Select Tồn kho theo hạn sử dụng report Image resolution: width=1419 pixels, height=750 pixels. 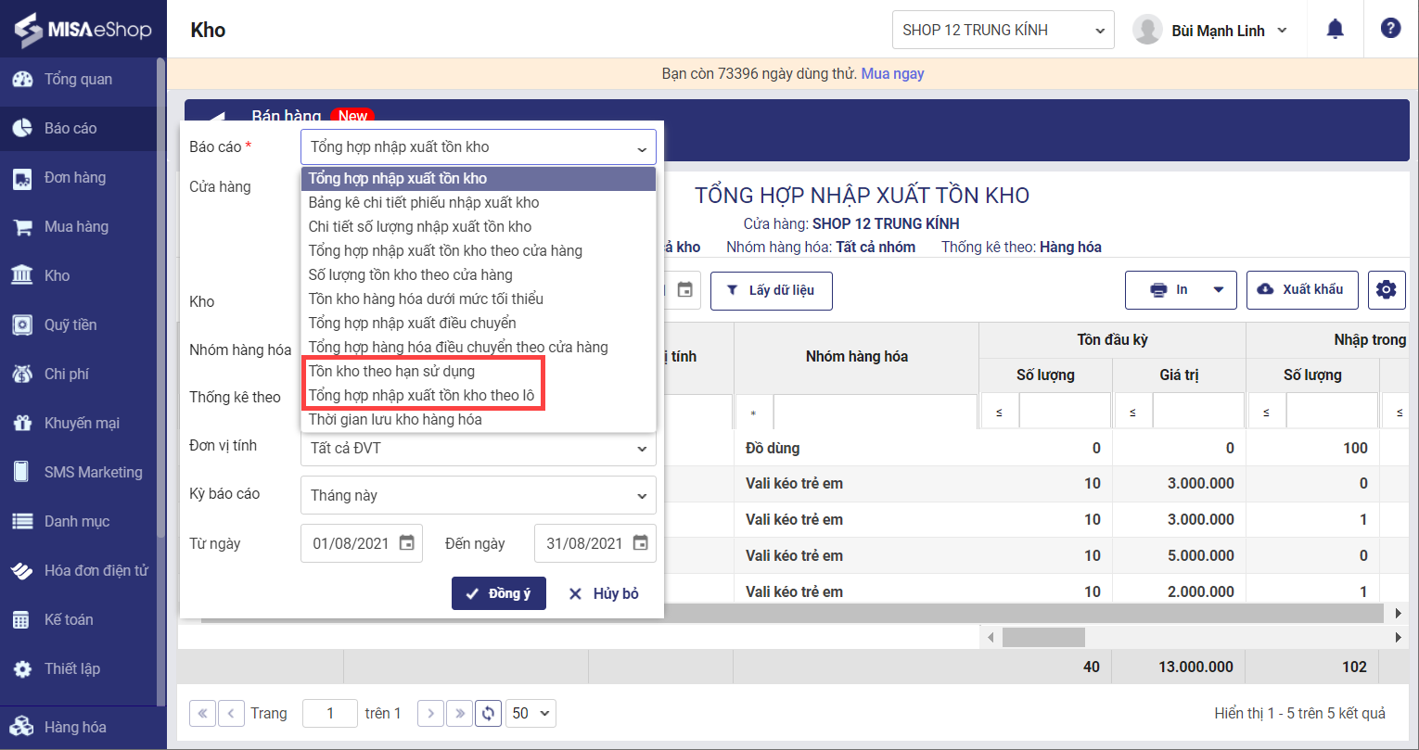click(391, 371)
